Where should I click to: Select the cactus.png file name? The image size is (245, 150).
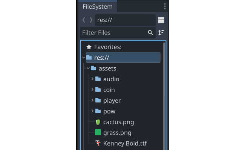point(119,122)
